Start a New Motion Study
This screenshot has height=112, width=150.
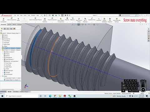pos(79,20)
